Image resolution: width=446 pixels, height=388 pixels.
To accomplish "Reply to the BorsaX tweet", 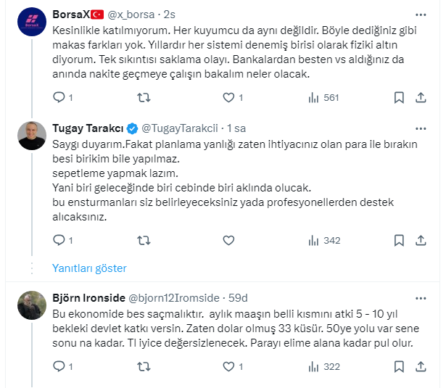I will 59,98.
